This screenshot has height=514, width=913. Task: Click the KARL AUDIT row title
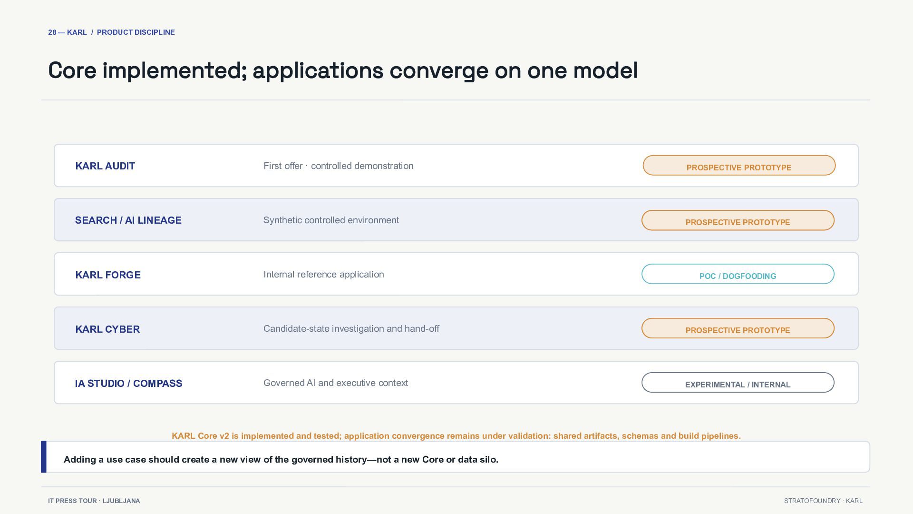[105, 166]
